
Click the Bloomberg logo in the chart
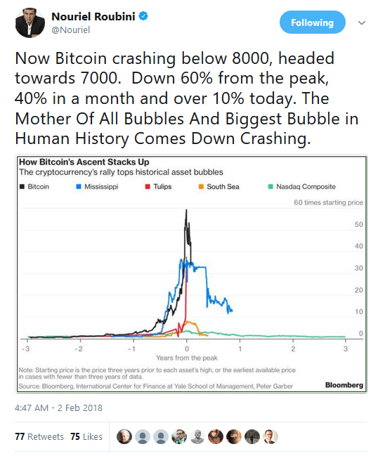pos(344,385)
